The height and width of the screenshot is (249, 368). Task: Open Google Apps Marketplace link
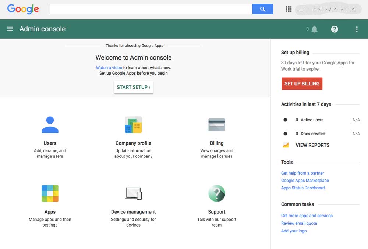click(305, 181)
